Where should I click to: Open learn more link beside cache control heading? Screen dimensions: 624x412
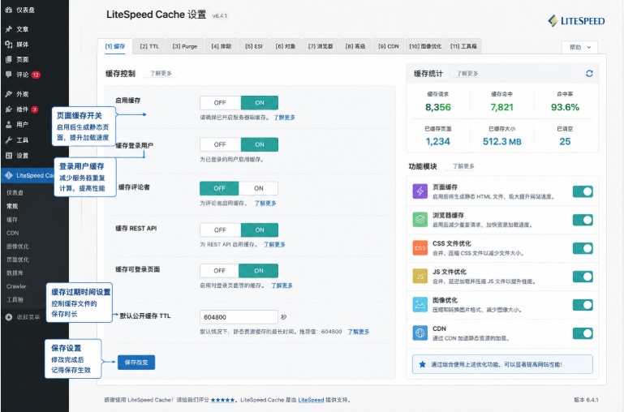(x=161, y=73)
